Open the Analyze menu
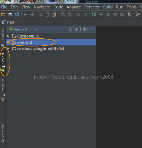Image resolution: width=142 pixels, height=148 pixels. (74, 7)
